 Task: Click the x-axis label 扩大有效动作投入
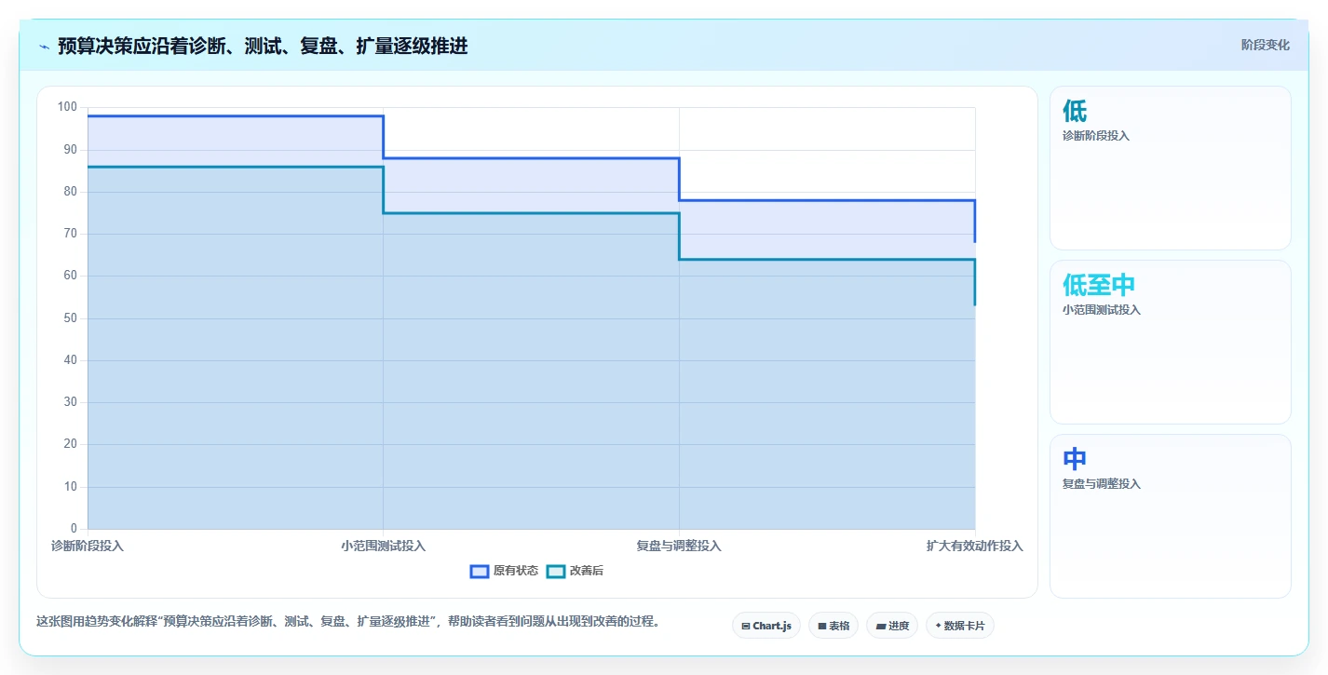click(974, 546)
